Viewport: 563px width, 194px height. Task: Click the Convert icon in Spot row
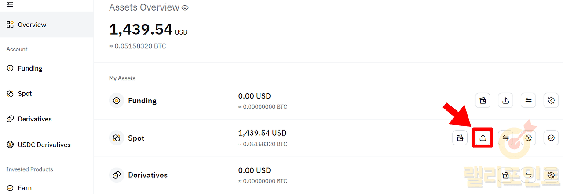(528, 138)
